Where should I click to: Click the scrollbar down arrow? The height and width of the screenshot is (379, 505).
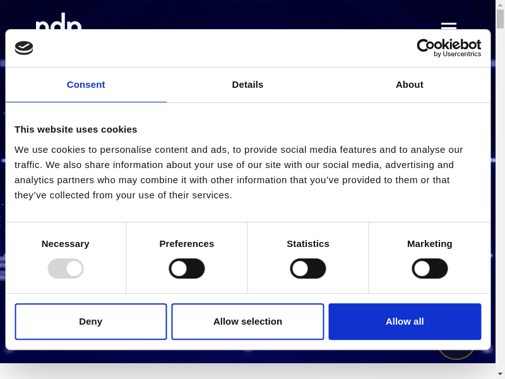[500, 374]
